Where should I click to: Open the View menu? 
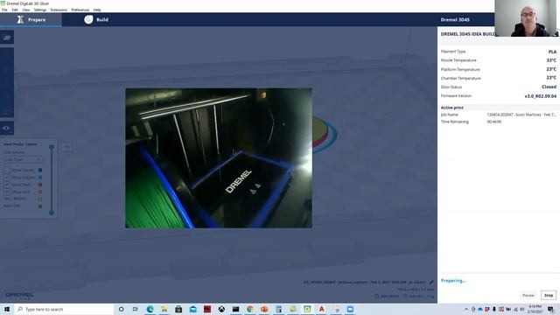click(x=26, y=10)
